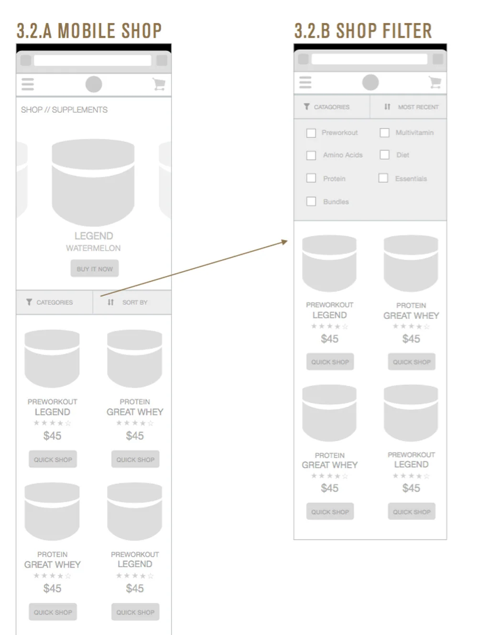Quick shop Protein Great Whey in Mobile Shop bottom row
Image resolution: width=478 pixels, height=635 pixels.
click(x=53, y=612)
